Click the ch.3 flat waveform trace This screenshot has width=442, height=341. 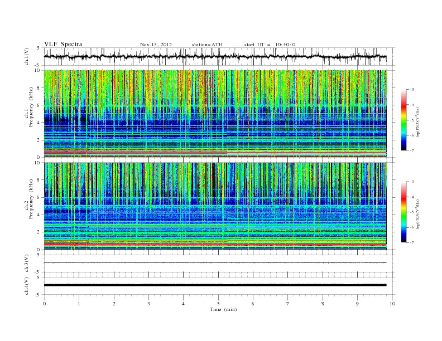pos(215,263)
